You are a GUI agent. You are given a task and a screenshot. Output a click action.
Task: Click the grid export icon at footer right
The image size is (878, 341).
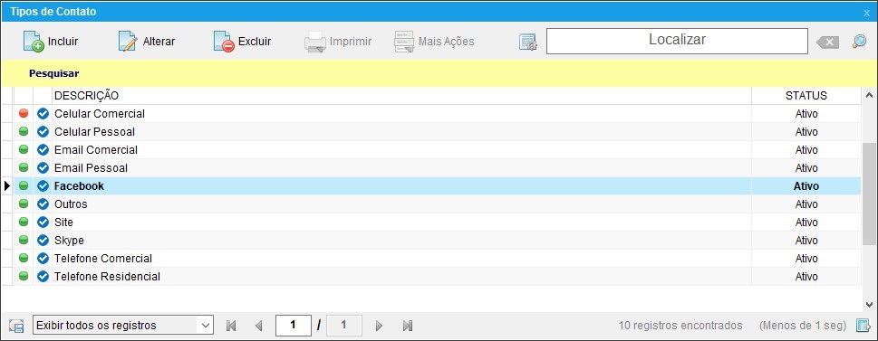tap(863, 326)
